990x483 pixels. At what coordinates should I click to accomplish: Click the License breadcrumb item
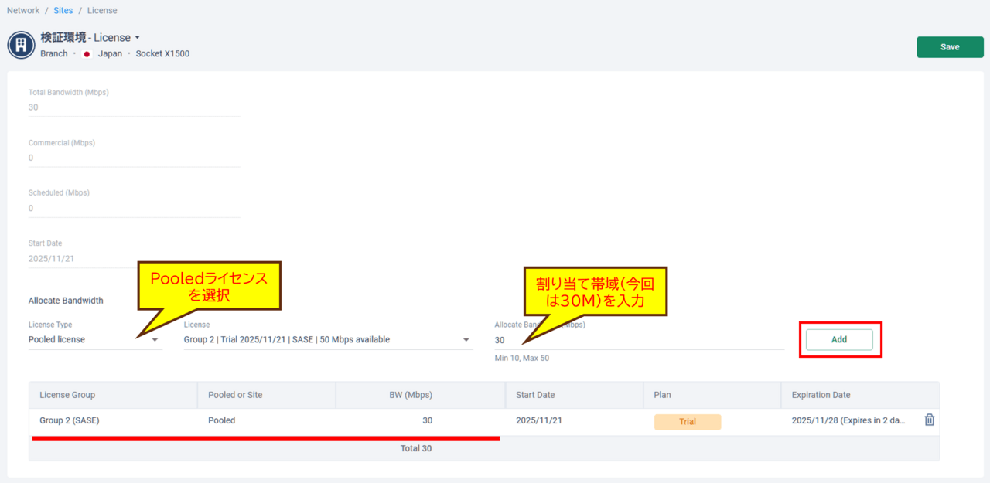[x=102, y=11]
